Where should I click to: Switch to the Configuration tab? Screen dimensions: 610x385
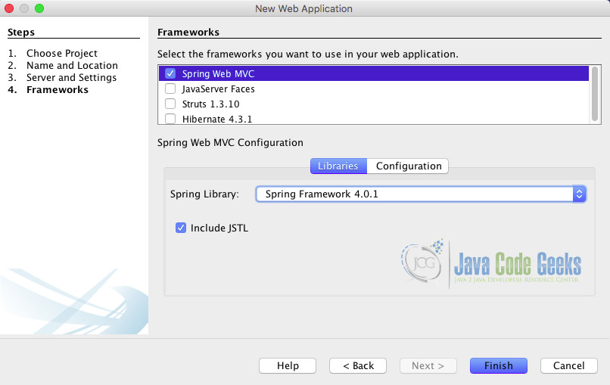pyautogui.click(x=409, y=166)
